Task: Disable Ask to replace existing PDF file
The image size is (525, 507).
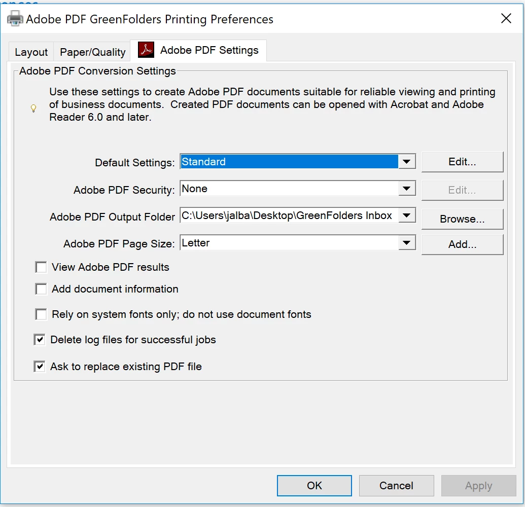Action: (40, 367)
